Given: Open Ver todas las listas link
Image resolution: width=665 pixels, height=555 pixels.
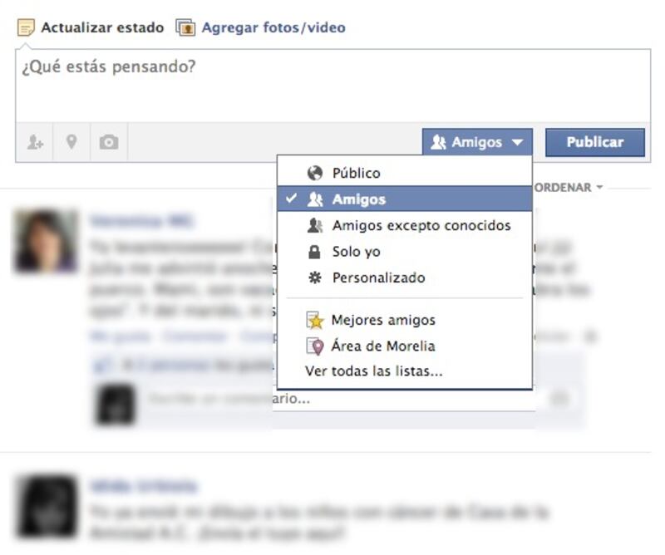Looking at the screenshot, I should (373, 371).
